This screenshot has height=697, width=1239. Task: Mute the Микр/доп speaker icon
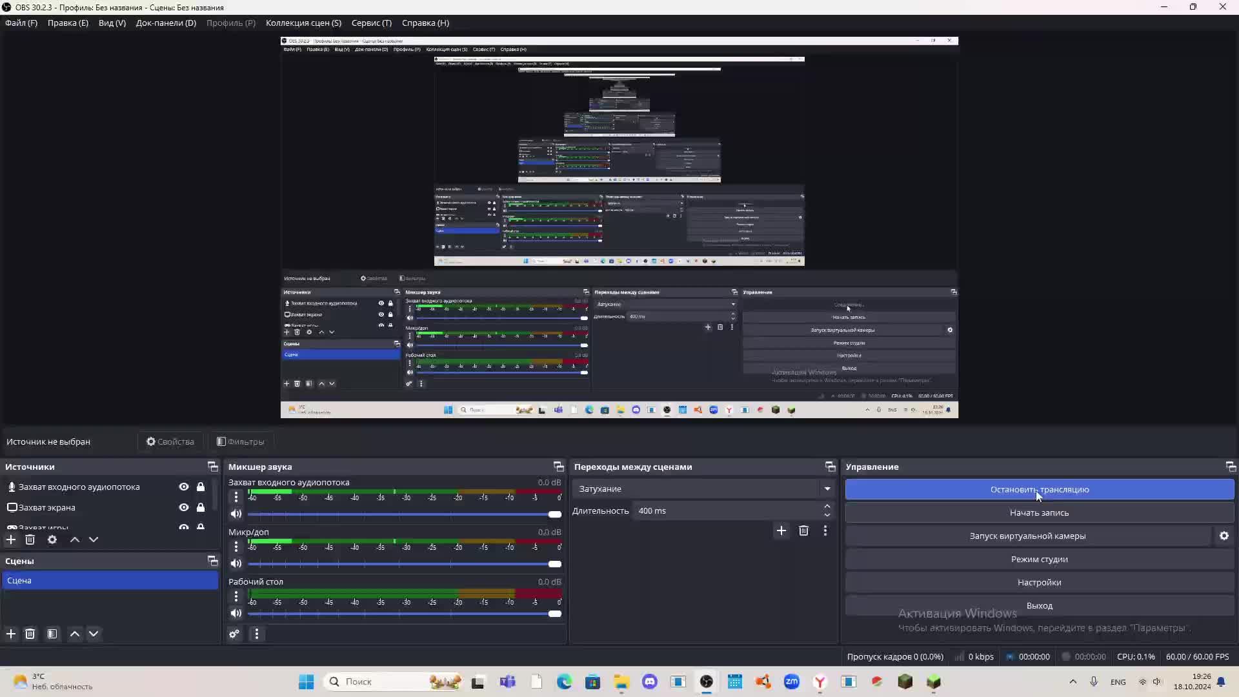click(236, 563)
